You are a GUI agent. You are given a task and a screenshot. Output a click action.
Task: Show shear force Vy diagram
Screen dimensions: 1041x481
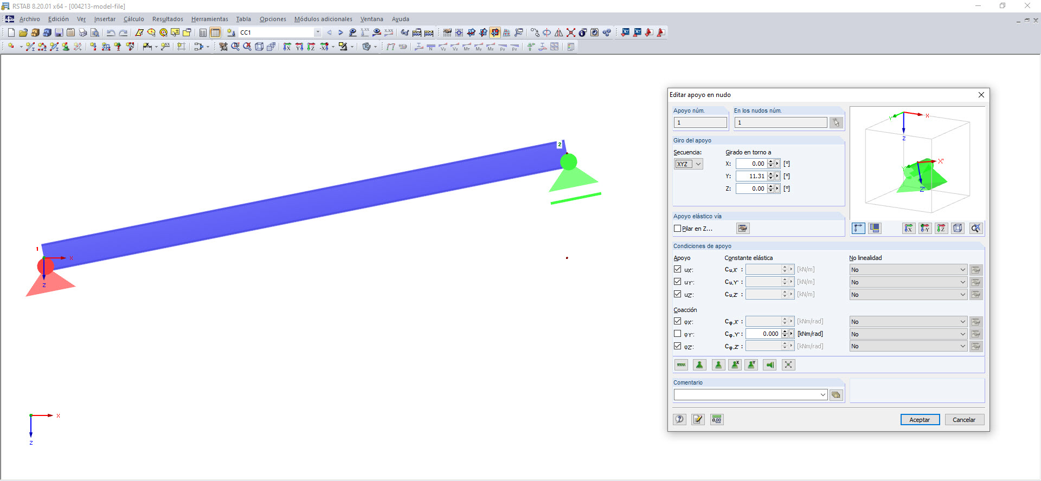[x=443, y=47]
